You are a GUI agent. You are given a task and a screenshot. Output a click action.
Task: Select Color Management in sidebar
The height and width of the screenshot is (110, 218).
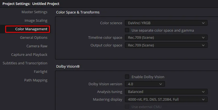point(31,29)
